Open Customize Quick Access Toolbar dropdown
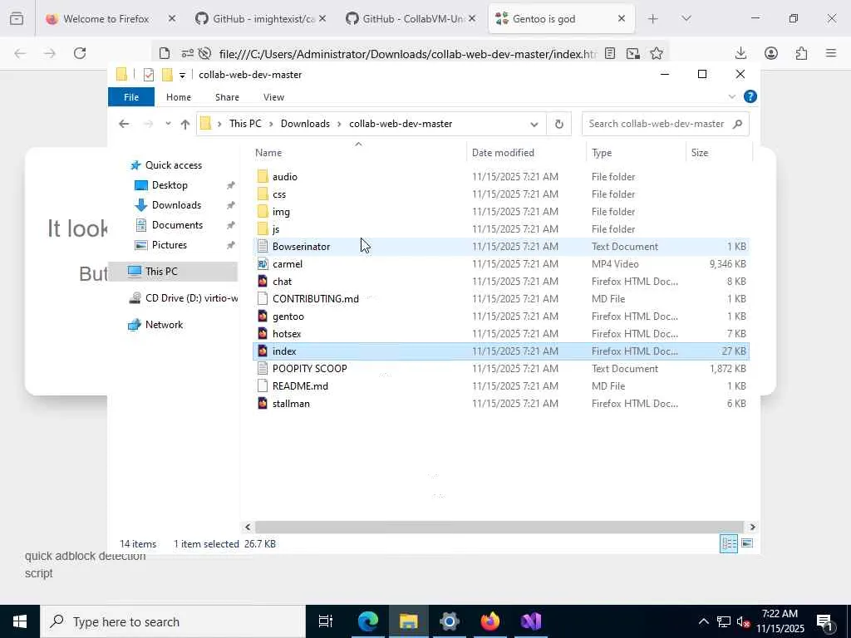 (x=182, y=76)
